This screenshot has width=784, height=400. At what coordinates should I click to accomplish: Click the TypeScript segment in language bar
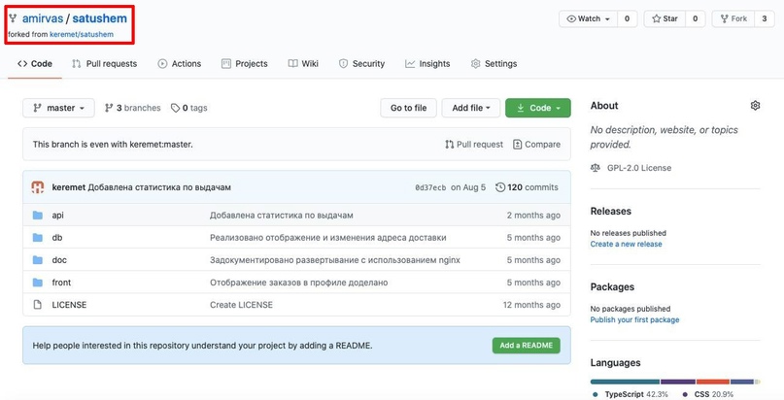click(624, 382)
